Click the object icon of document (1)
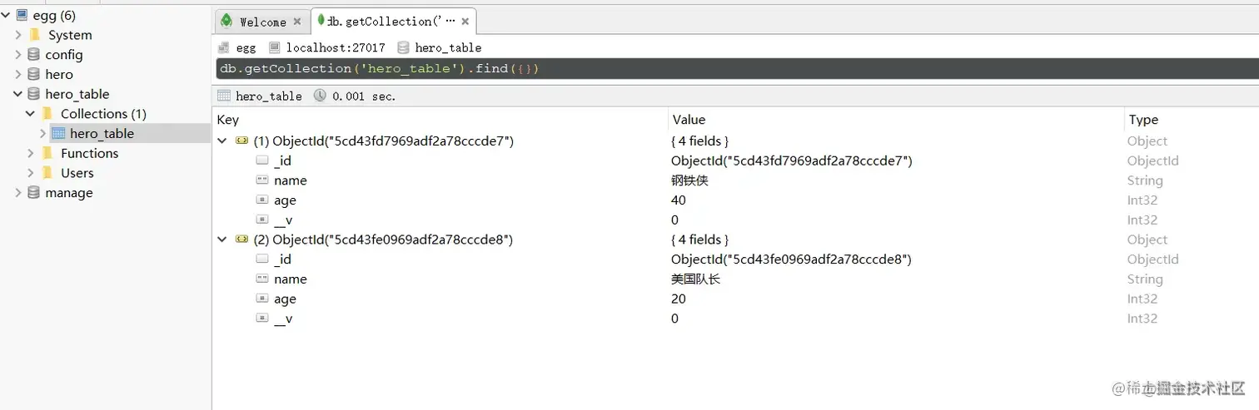This screenshot has width=1259, height=410. point(241,141)
